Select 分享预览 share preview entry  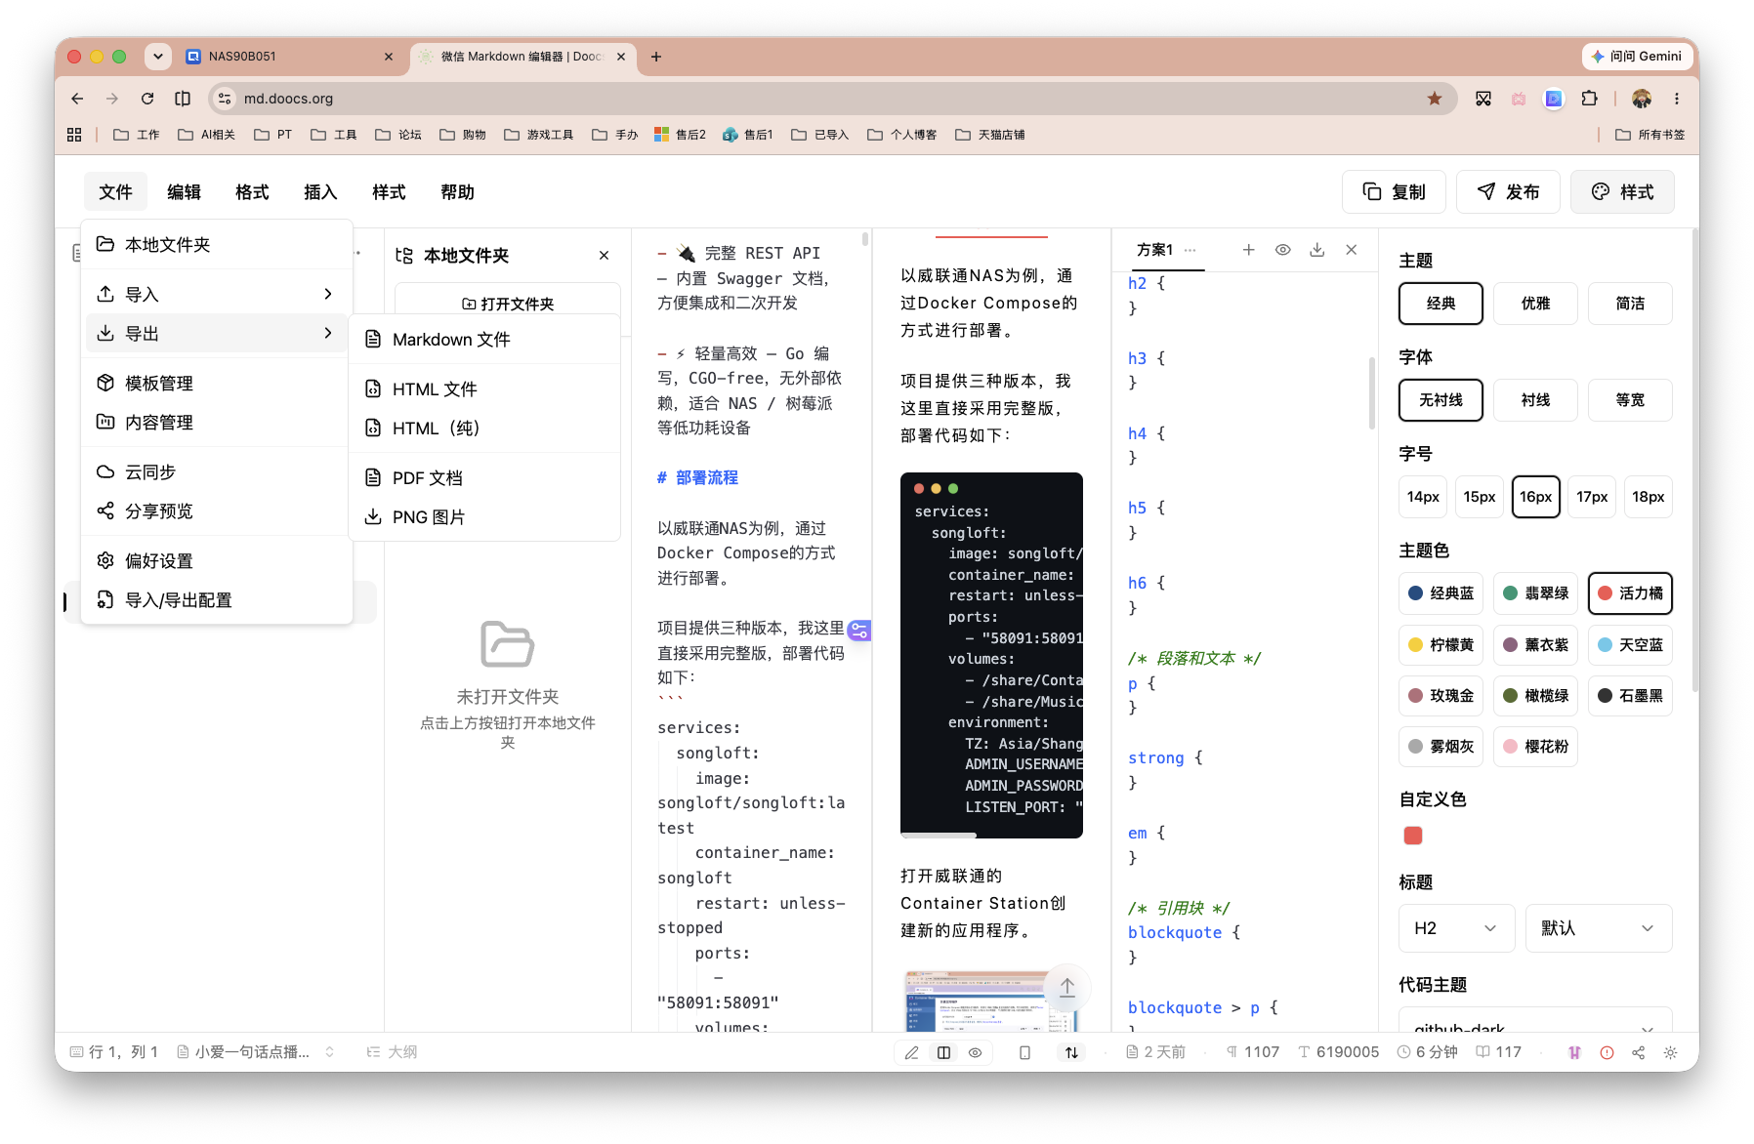pos(217,511)
